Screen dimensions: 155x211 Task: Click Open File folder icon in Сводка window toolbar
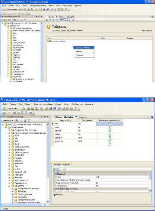tap(40, 9)
